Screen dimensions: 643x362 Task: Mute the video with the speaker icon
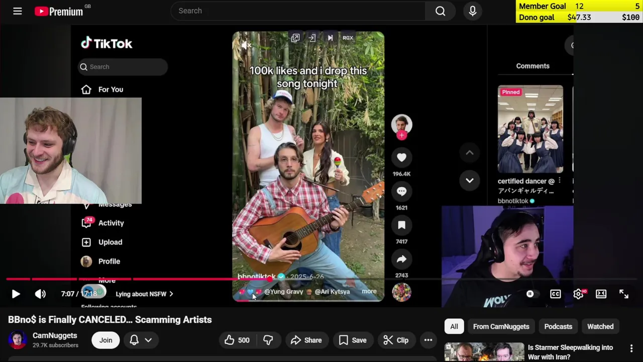point(40,294)
